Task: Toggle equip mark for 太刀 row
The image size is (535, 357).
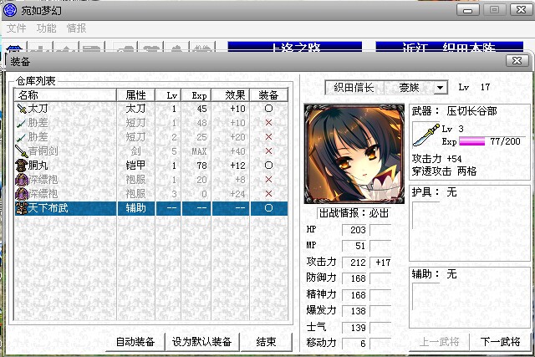Action: (x=267, y=109)
